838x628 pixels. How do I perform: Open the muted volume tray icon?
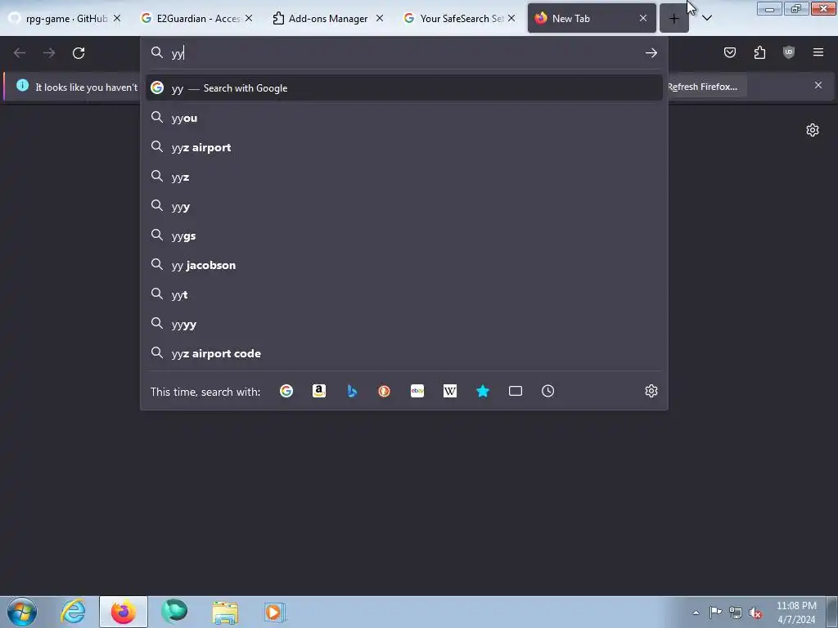[755, 612]
